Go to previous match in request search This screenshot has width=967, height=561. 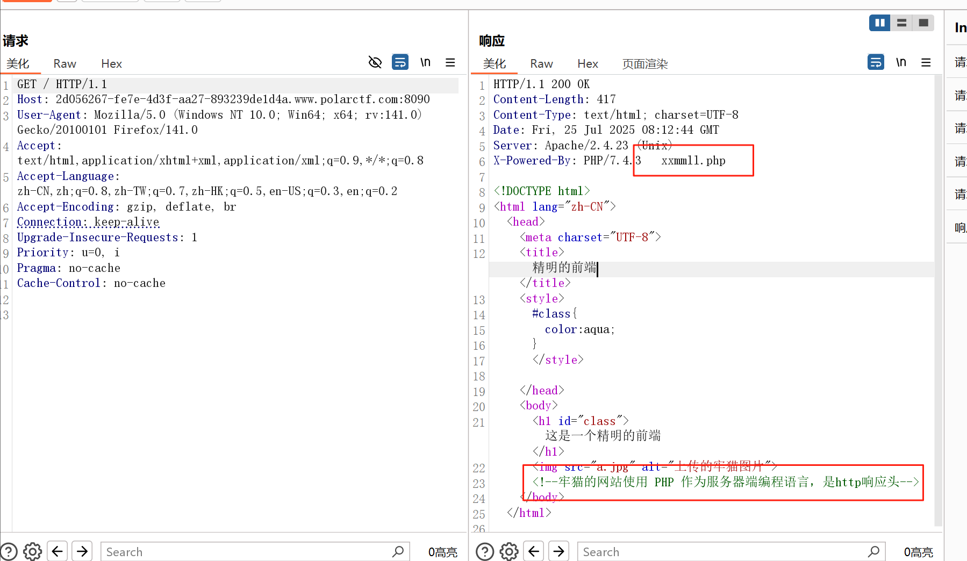(58, 551)
